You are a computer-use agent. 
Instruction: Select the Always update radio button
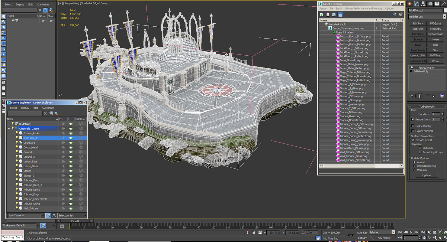(x=414, y=162)
